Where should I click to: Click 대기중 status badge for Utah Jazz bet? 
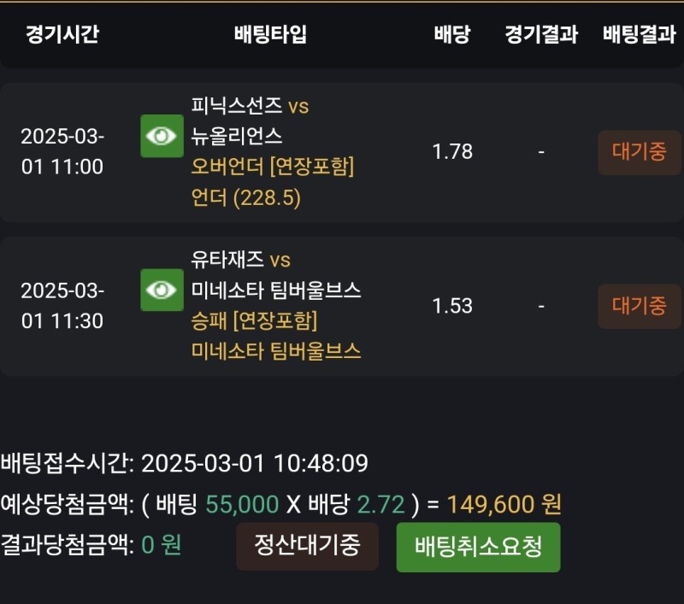[639, 306]
